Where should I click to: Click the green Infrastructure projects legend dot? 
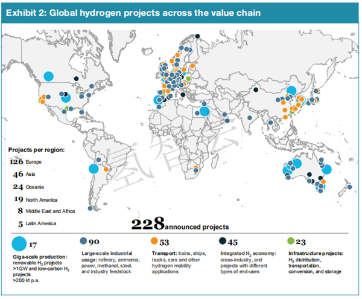pos(294,240)
